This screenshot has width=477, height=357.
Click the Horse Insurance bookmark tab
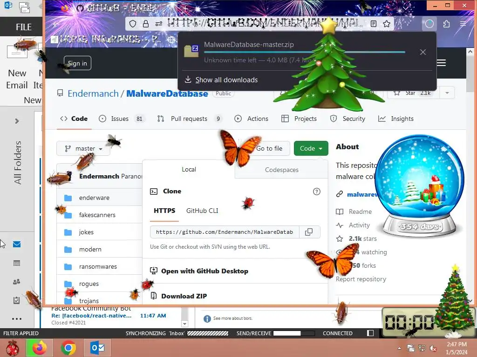pos(106,39)
